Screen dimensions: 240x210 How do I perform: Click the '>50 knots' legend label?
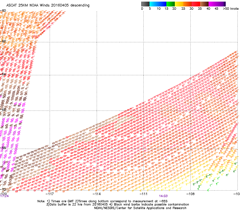231,9
